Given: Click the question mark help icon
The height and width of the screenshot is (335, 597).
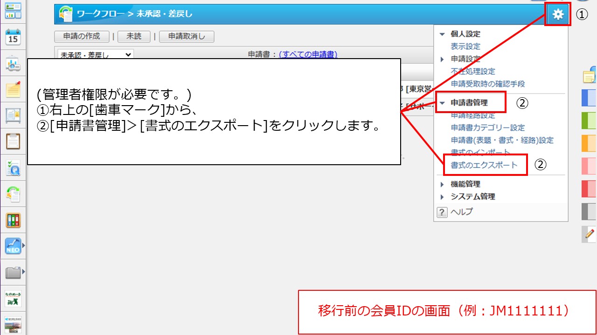Looking at the screenshot, I should tap(442, 212).
